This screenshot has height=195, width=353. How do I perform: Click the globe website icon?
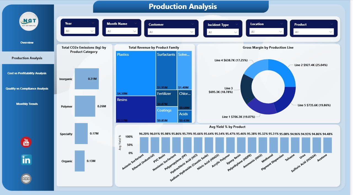26,179
